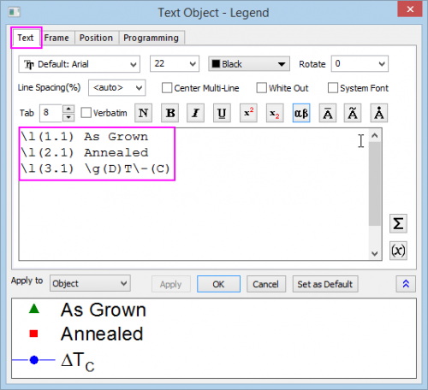Confirm with the OK button

tap(218, 284)
